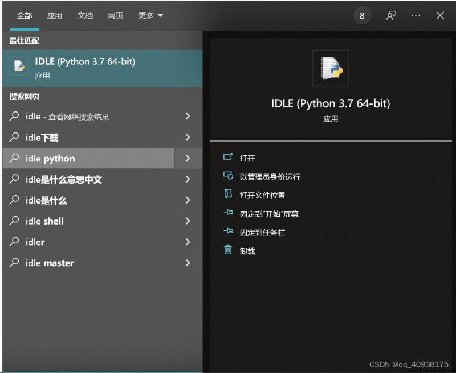Open the feedback person icon
The image size is (456, 373).
pyautogui.click(x=391, y=16)
